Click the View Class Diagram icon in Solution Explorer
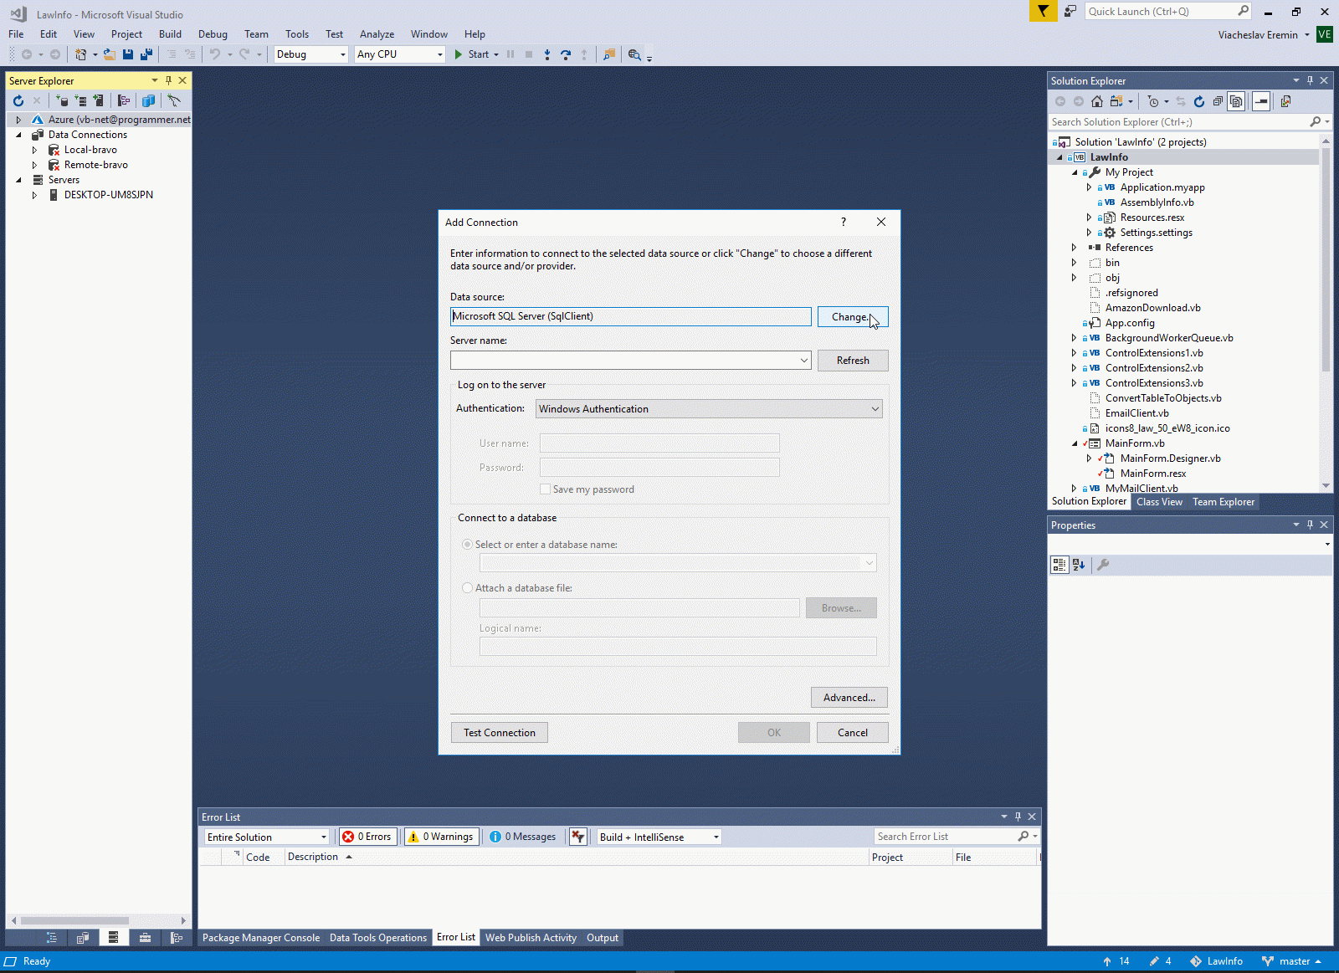Screen dimensions: 1339x973 pos(1286,101)
